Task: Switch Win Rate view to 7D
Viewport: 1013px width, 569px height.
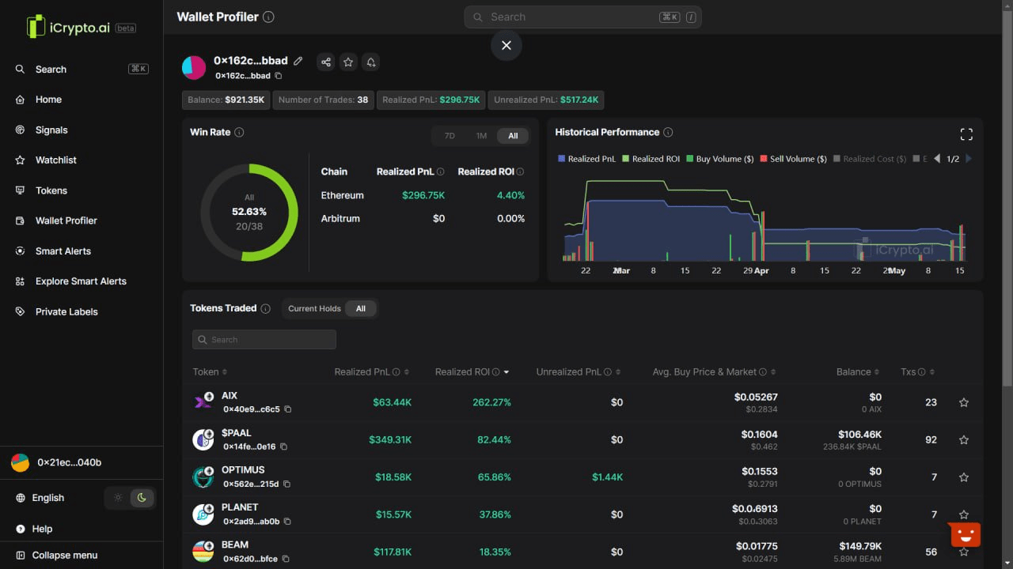Action: 449,135
